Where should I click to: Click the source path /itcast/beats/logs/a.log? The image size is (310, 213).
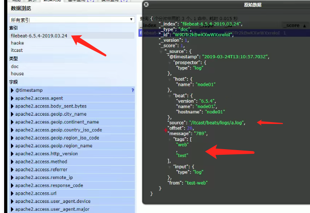(x=216, y=123)
